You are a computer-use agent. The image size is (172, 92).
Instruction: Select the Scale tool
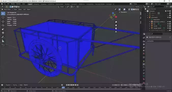[x=3, y=29]
